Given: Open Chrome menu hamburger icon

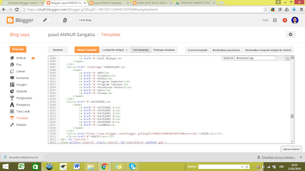Looking at the screenshot, I should click(x=301, y=9).
